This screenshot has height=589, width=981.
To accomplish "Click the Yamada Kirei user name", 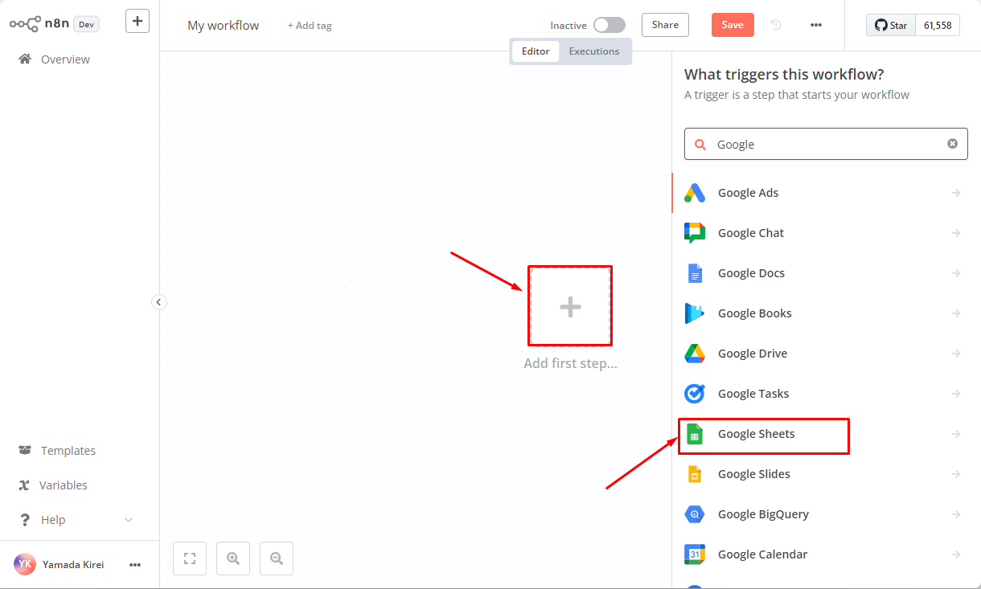I will tap(73, 565).
